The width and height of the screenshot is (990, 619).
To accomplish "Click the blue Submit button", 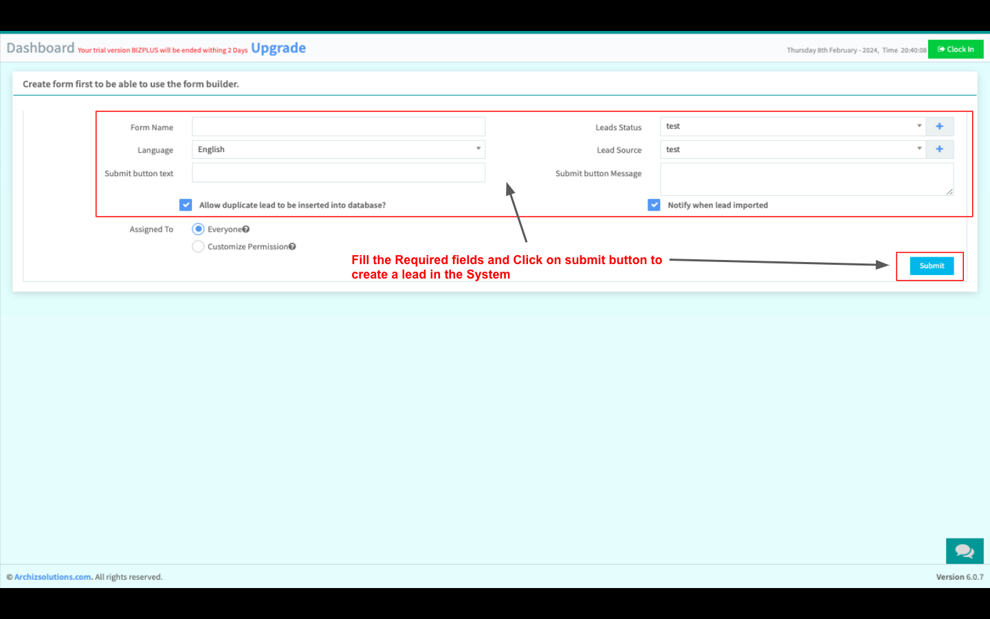I will click(x=932, y=265).
